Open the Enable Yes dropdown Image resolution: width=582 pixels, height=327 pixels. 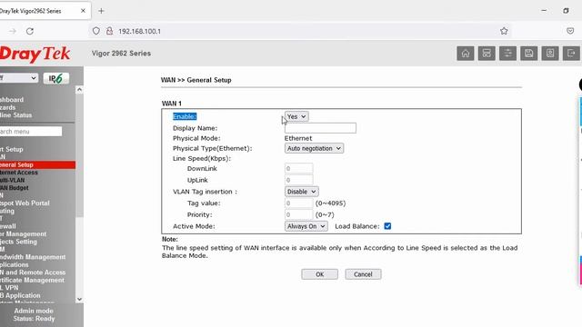[x=296, y=116]
